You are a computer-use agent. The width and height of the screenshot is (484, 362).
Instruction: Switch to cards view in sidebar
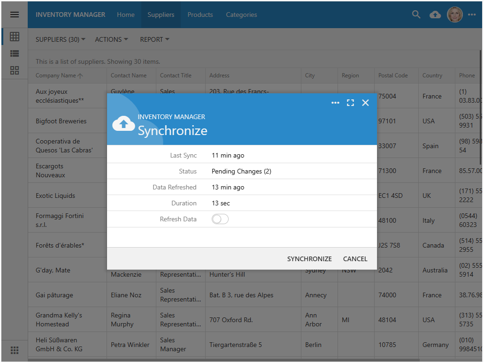click(x=15, y=70)
